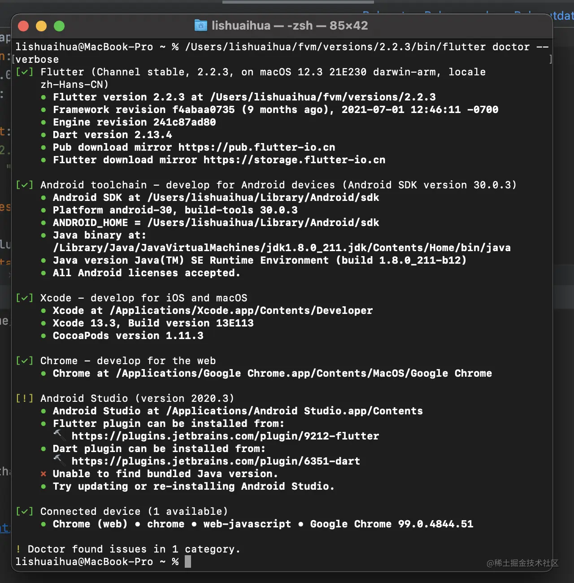Click the checkmark beside Chrome - develop for the web
Viewport: 574px width, 583px height.
pyautogui.click(x=24, y=361)
